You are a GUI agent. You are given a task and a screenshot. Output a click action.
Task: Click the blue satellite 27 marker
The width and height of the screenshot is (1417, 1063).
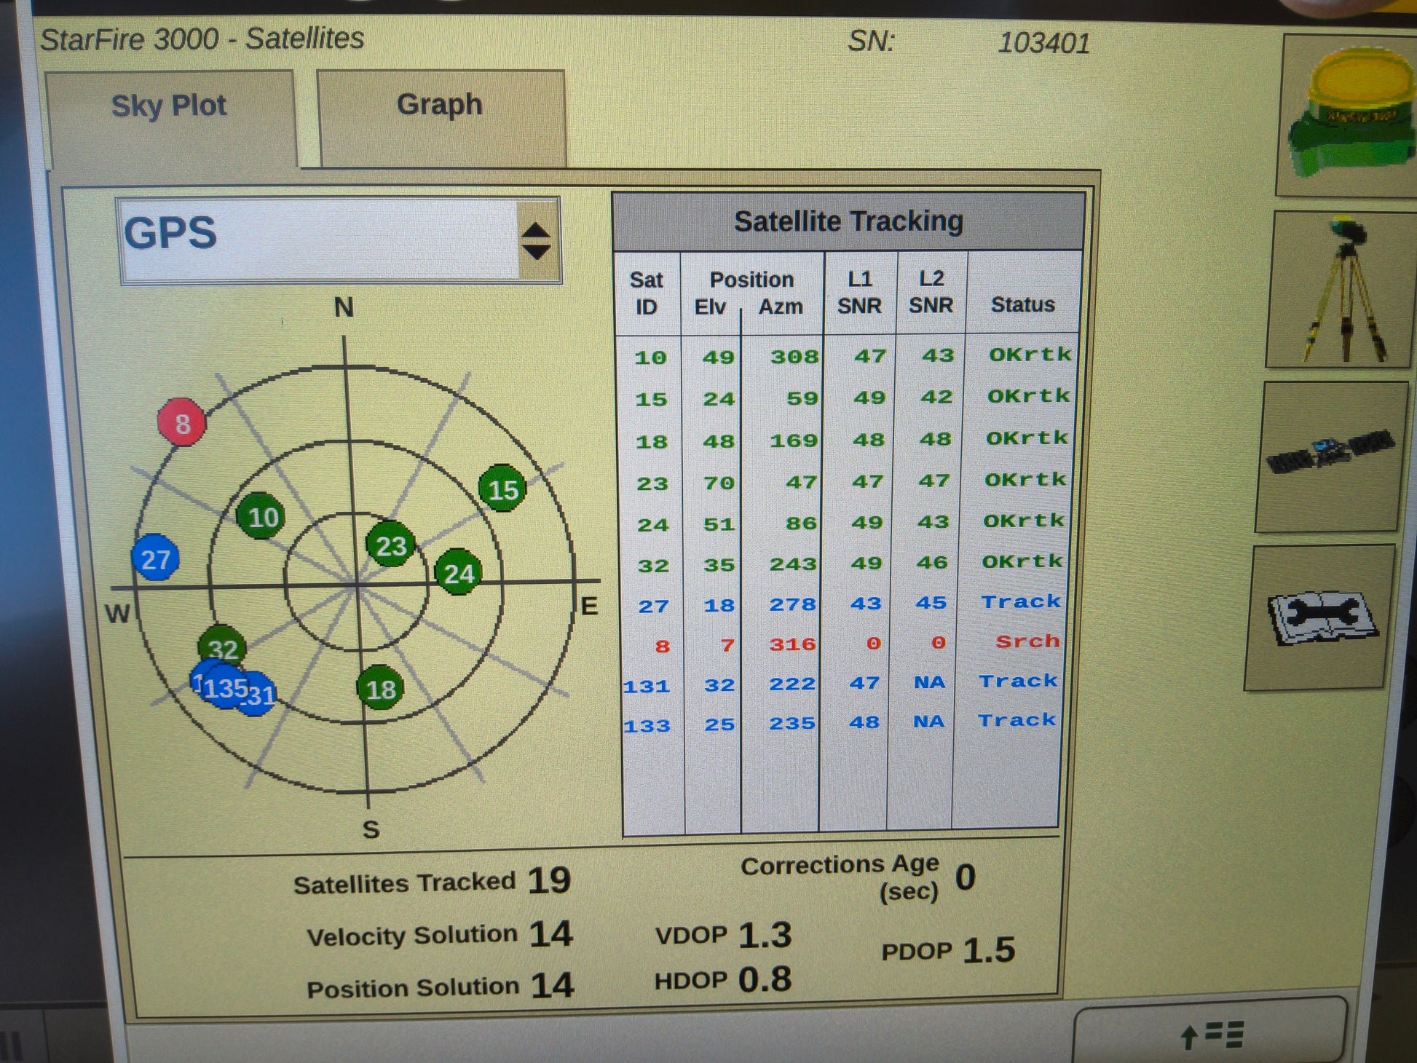point(155,558)
